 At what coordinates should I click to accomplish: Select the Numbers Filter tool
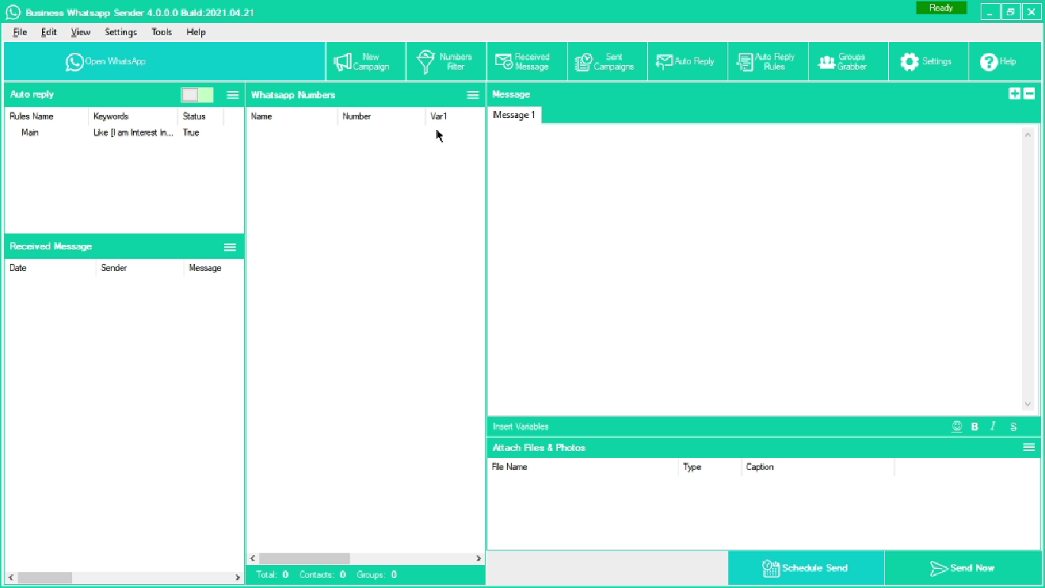pos(445,61)
